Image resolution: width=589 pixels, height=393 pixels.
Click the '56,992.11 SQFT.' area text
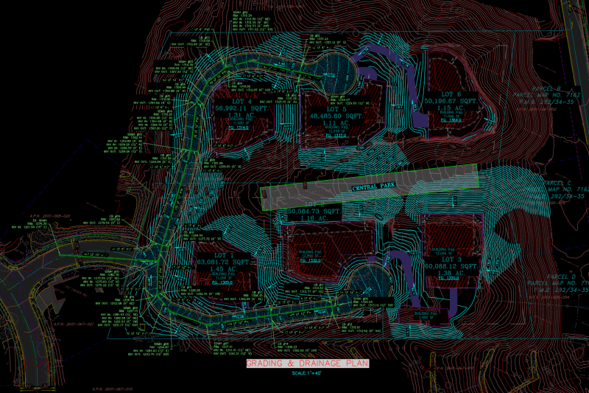point(242,108)
